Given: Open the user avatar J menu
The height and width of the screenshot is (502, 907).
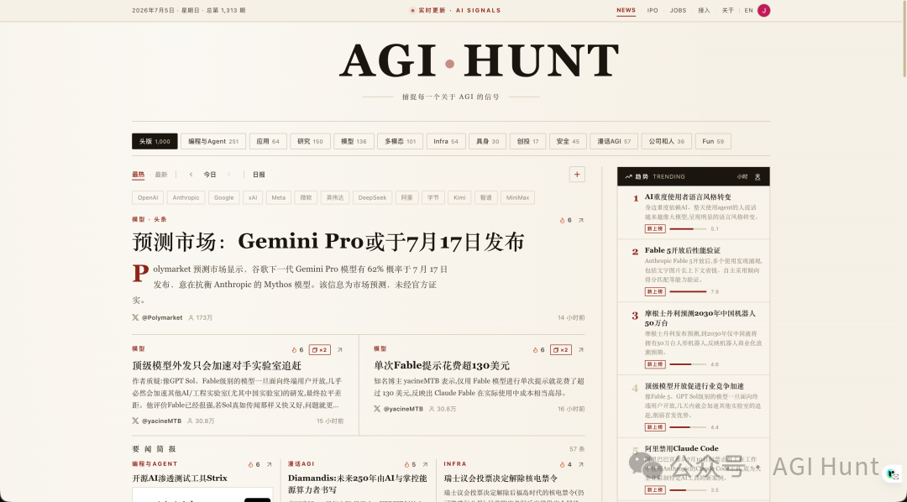Looking at the screenshot, I should pyautogui.click(x=763, y=10).
